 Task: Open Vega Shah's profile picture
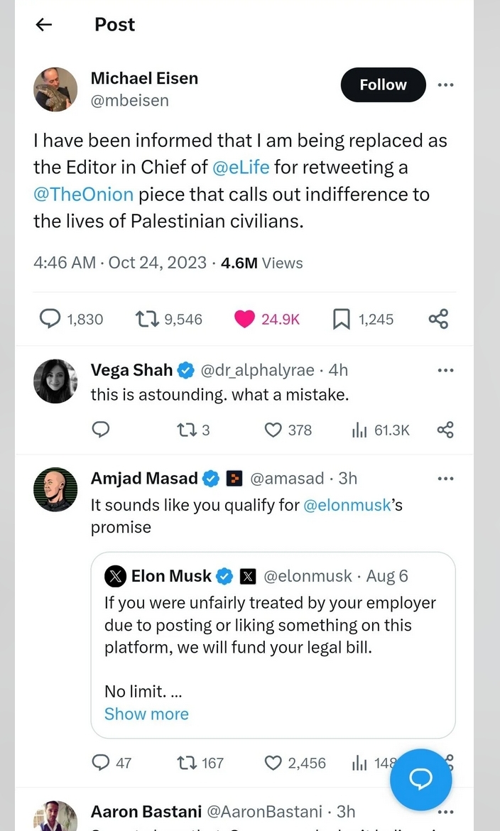coord(55,381)
